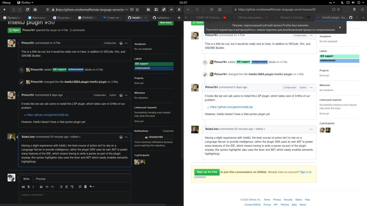Open saved replies dropdown in editor
Screen dimensions: 367x206
92,187
